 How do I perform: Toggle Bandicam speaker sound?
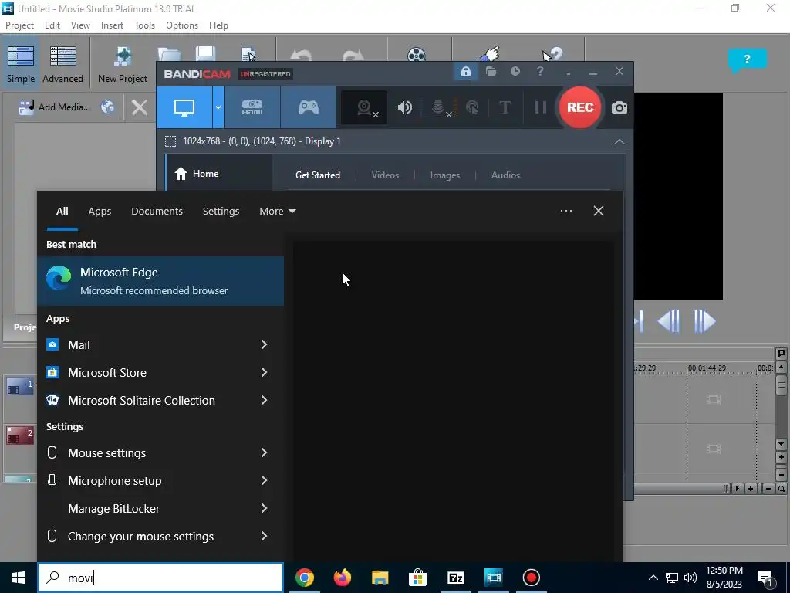404,107
